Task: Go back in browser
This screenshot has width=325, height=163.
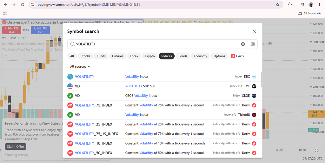Action: 6,4
